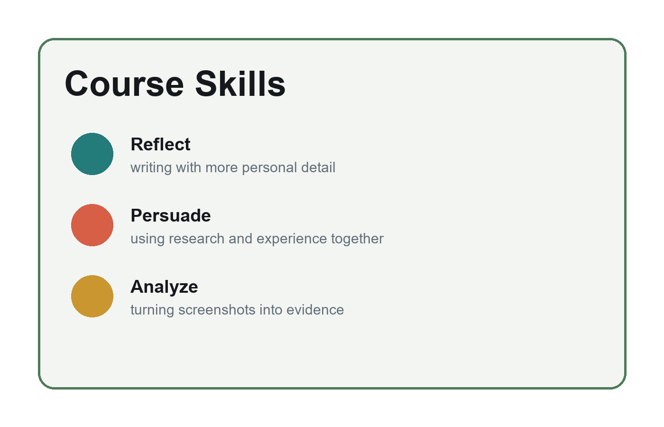Click the Course Skills title
The image size is (664, 427).
[x=175, y=84]
